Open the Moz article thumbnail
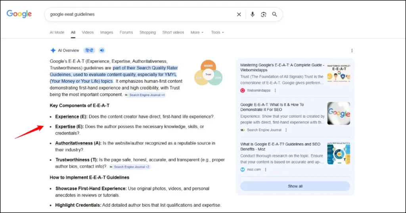Viewport: 406px width, 213px height. [339, 153]
